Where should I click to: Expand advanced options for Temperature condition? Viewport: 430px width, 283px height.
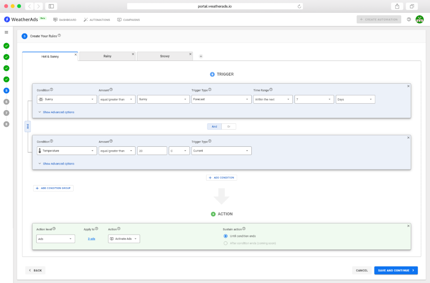tap(56, 164)
